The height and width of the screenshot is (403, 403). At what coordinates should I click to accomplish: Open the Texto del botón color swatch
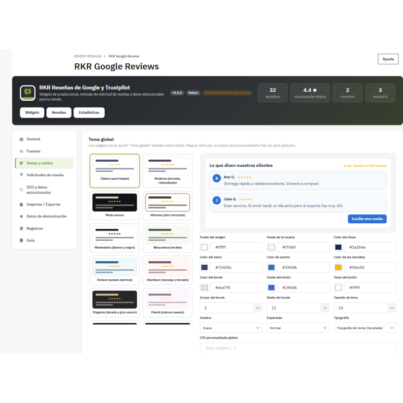click(x=338, y=287)
